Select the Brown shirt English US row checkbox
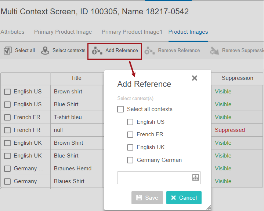Image resolution: width=264 pixels, height=211 pixels. [x=7, y=92]
